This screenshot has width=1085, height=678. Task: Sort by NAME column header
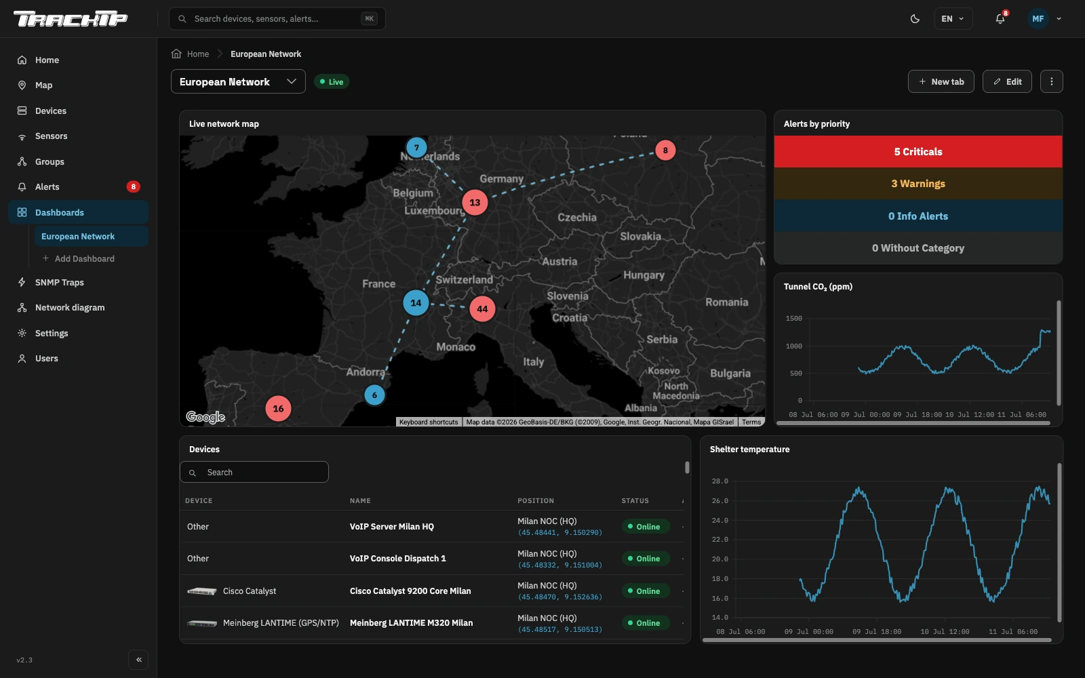(x=360, y=500)
